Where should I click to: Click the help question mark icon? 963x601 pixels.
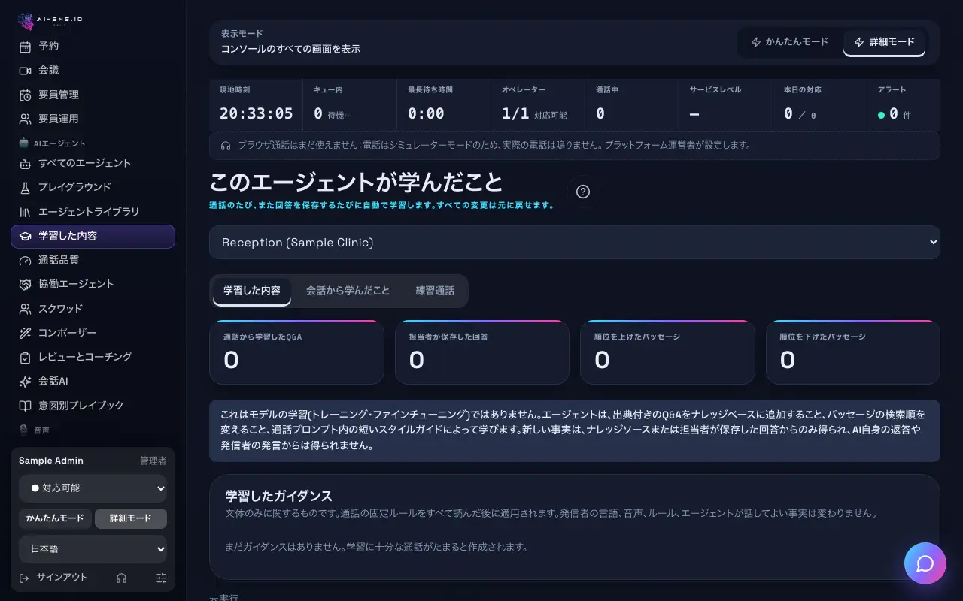[582, 192]
